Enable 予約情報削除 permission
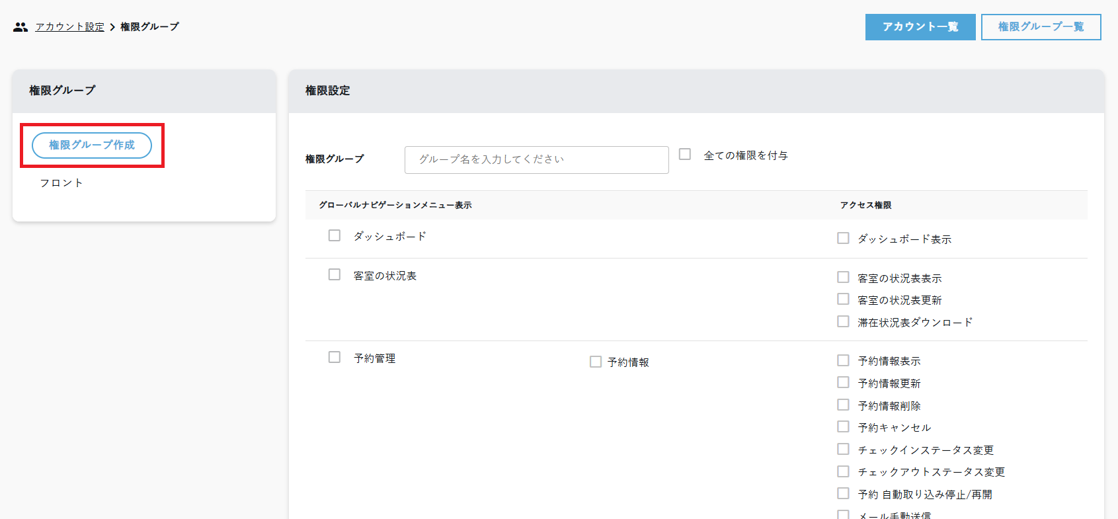The width and height of the screenshot is (1118, 519). coord(843,405)
